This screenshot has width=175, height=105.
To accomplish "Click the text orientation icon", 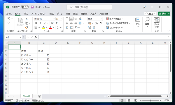I will pos(76,27).
